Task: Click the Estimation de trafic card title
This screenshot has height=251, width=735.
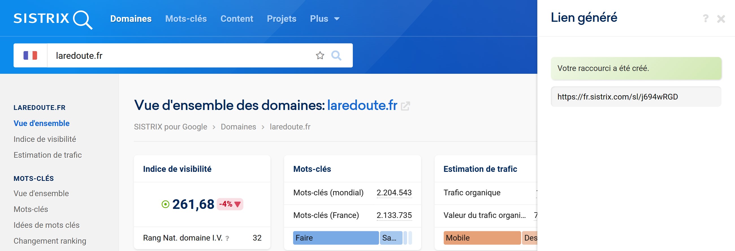Action: pyautogui.click(x=480, y=169)
